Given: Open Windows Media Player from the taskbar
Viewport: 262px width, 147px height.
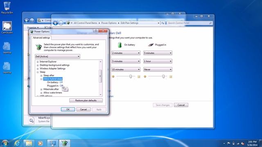Looking at the screenshot, I should click(x=40, y=143).
